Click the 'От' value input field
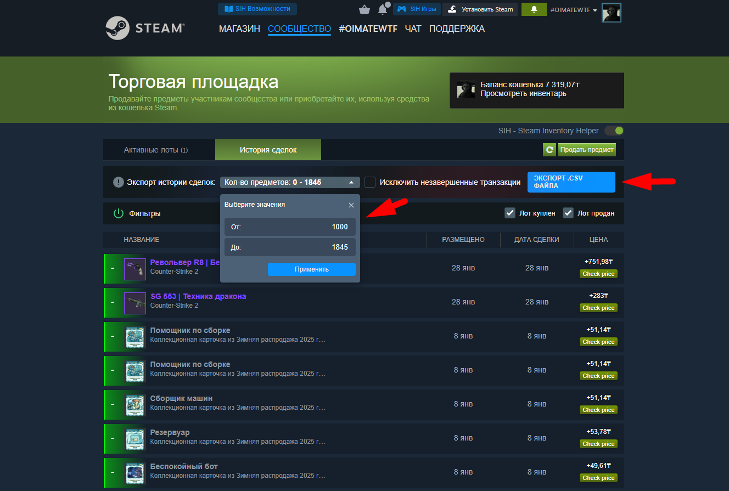The height and width of the screenshot is (491, 729). (x=290, y=227)
